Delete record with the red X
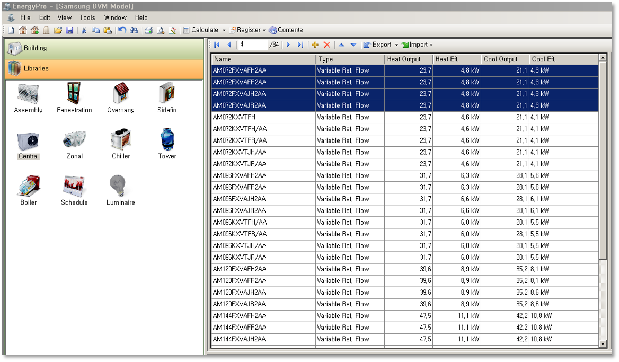This screenshot has height=362, width=619. (327, 45)
